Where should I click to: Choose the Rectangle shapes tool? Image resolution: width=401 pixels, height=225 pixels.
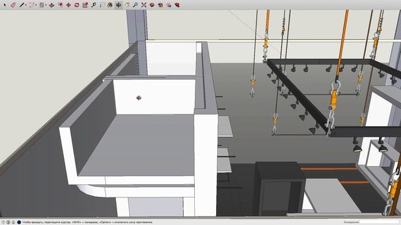pos(42,5)
